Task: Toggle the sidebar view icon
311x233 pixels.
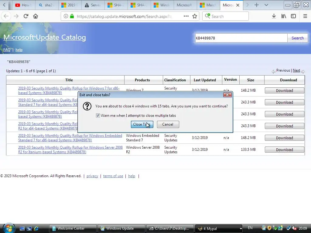Action: click(x=293, y=16)
